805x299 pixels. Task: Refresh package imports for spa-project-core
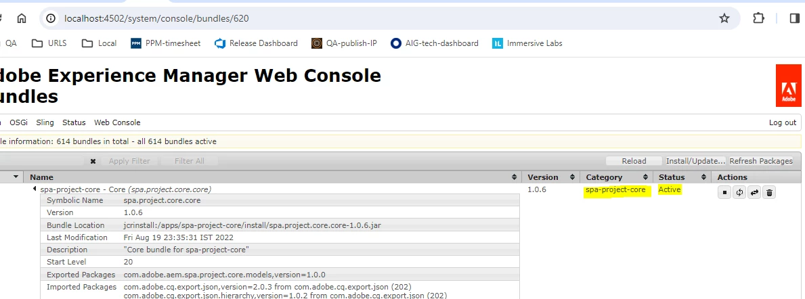pos(739,193)
